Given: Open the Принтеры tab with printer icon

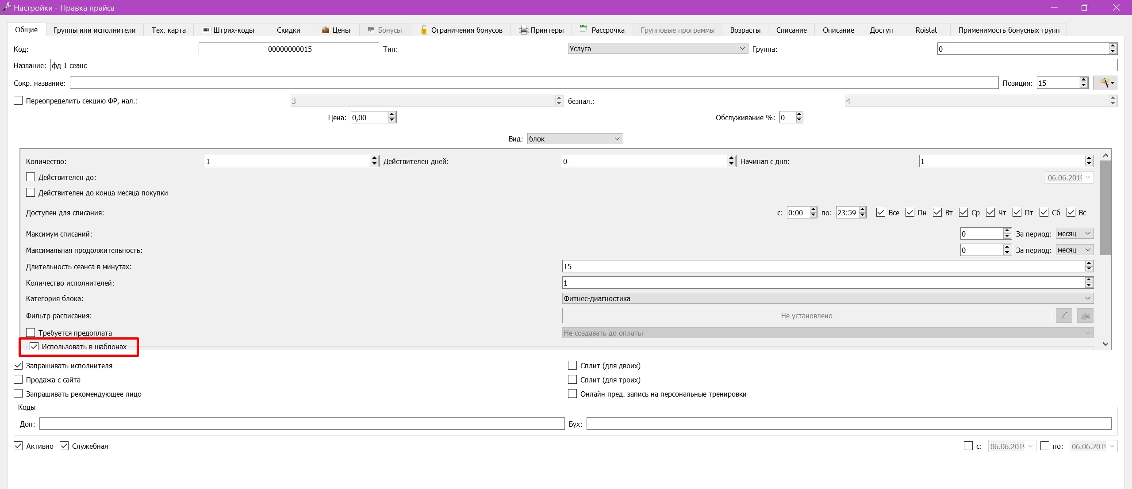Looking at the screenshot, I should point(541,30).
